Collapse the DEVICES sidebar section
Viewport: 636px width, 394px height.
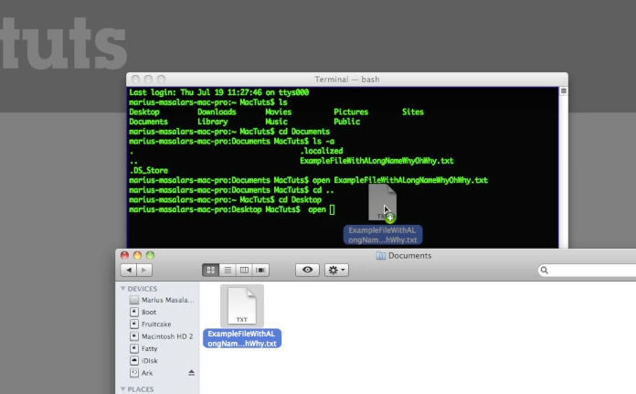[123, 288]
